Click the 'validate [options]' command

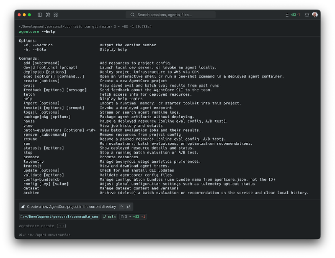click(44, 175)
